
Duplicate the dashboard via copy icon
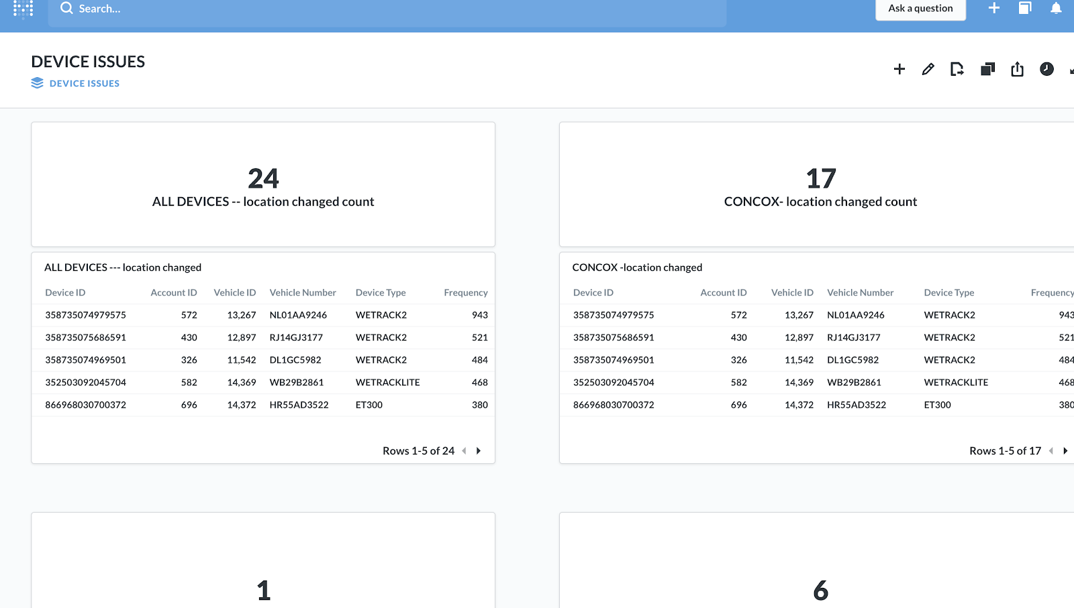(987, 69)
